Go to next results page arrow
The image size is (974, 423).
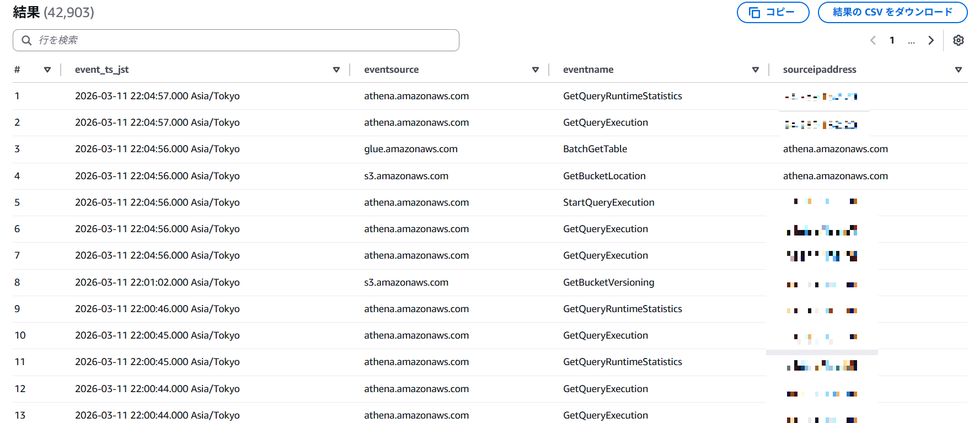coord(931,40)
